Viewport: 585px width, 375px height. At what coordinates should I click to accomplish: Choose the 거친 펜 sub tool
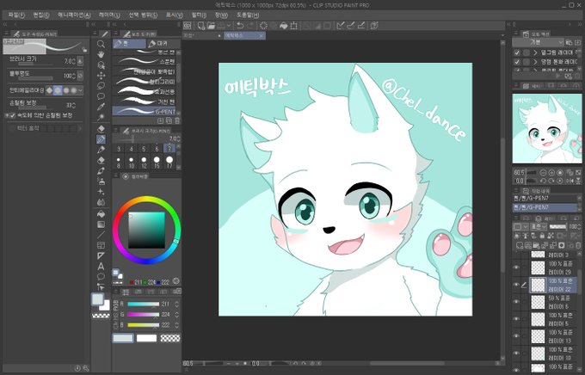click(145, 101)
